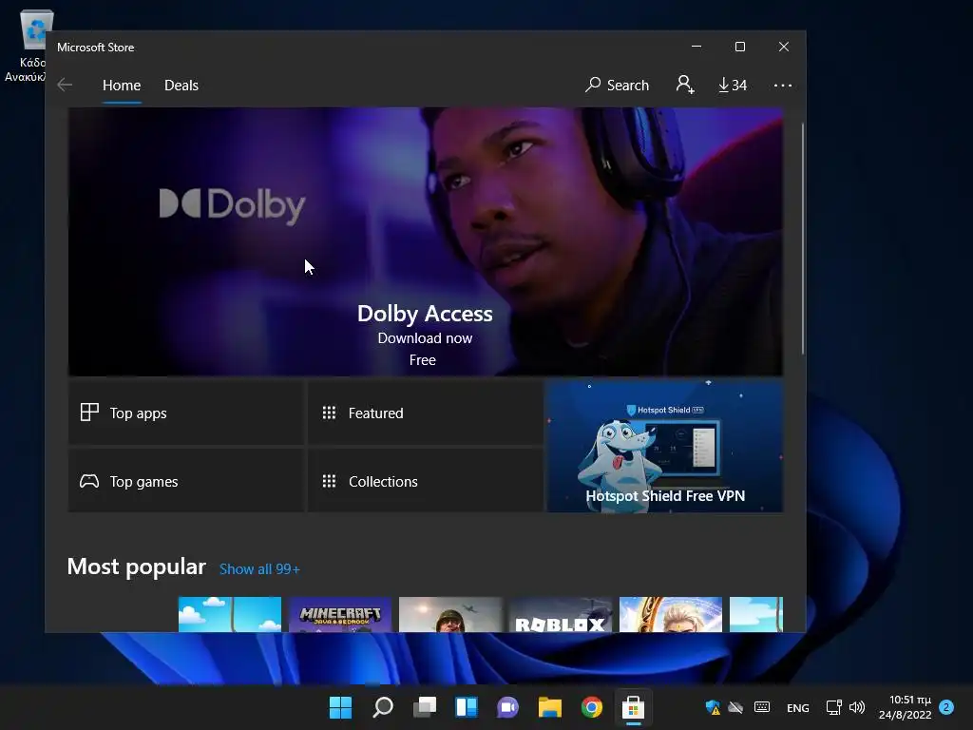This screenshot has height=730, width=973.
Task: Open File Explorer from taskbar
Action: 550,707
